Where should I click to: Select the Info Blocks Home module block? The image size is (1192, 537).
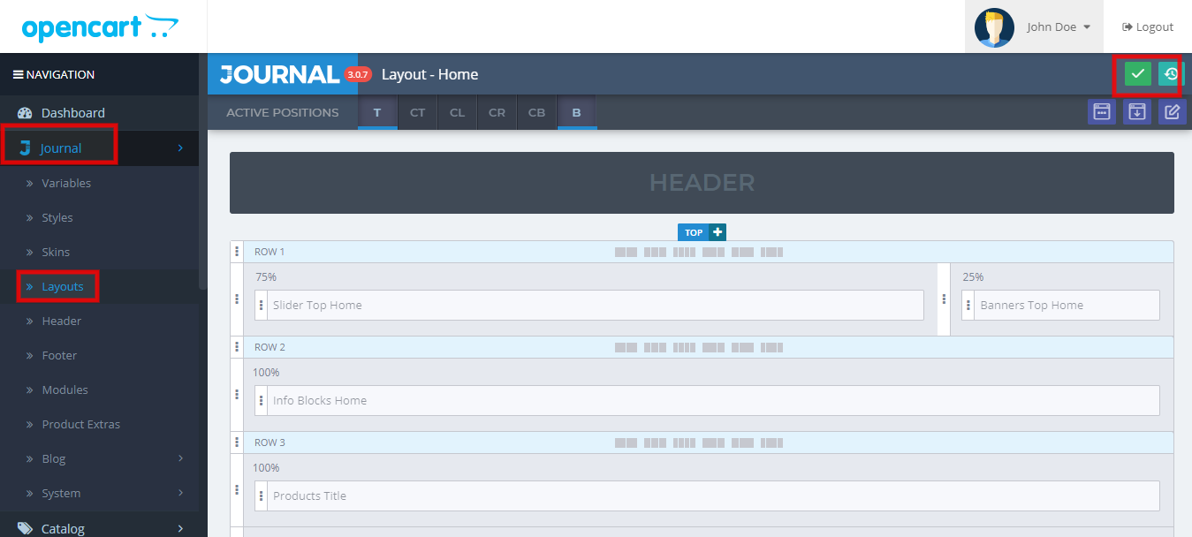(x=707, y=401)
